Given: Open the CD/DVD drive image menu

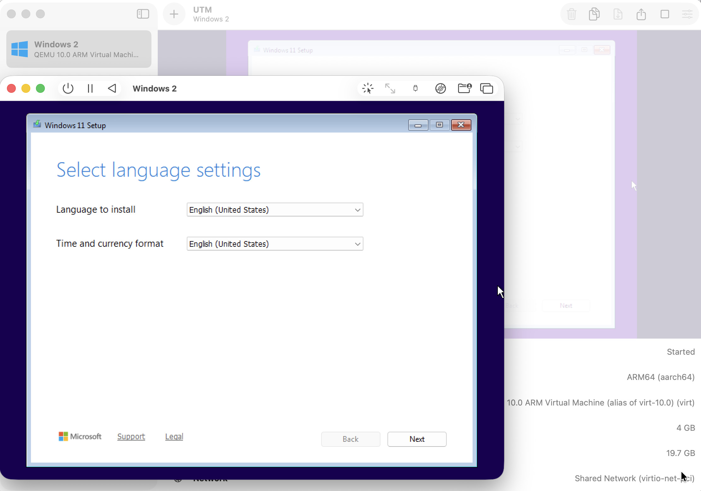Looking at the screenshot, I should [x=440, y=89].
